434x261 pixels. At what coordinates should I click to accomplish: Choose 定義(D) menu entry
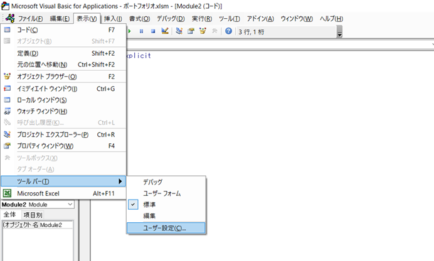63,53
